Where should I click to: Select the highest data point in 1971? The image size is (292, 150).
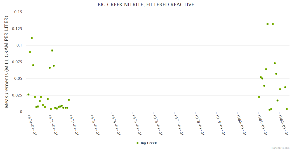coord(52,50)
